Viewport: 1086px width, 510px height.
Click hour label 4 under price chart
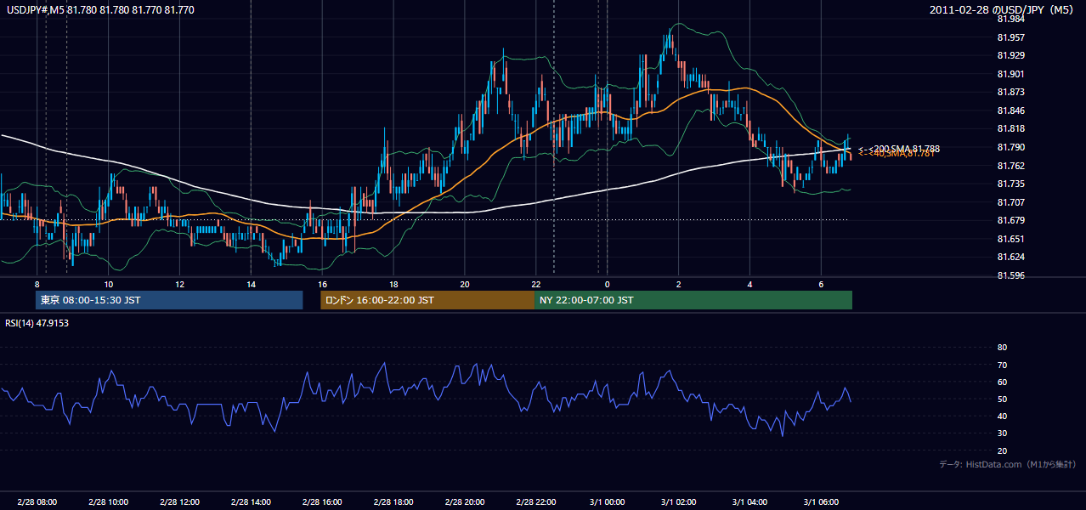749,284
